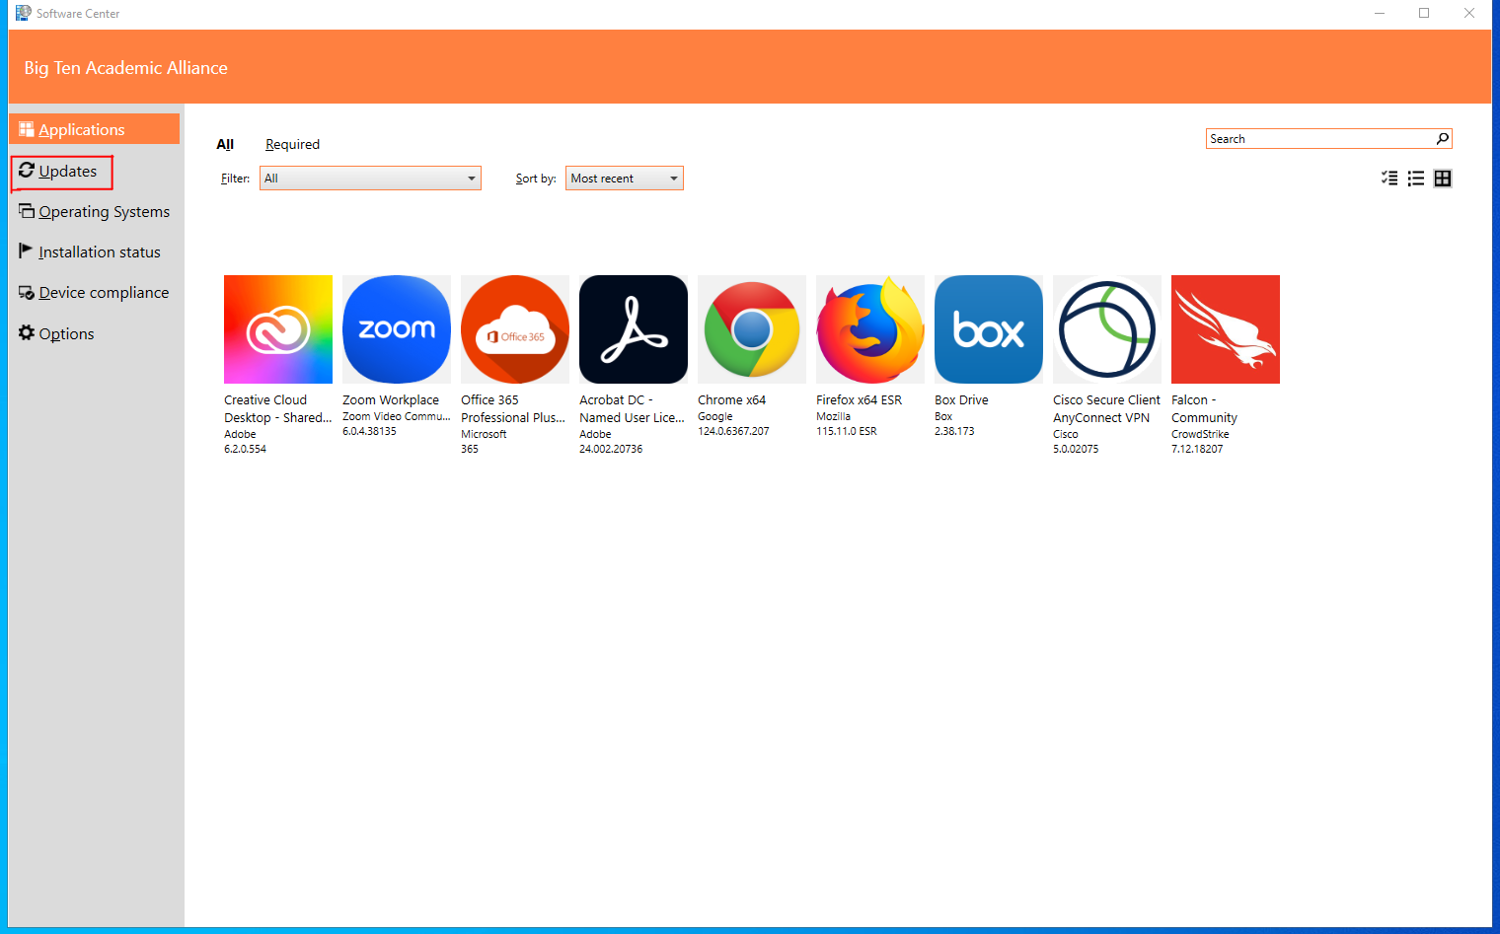Open the Options page label
The image size is (1500, 934).
pyautogui.click(x=67, y=333)
